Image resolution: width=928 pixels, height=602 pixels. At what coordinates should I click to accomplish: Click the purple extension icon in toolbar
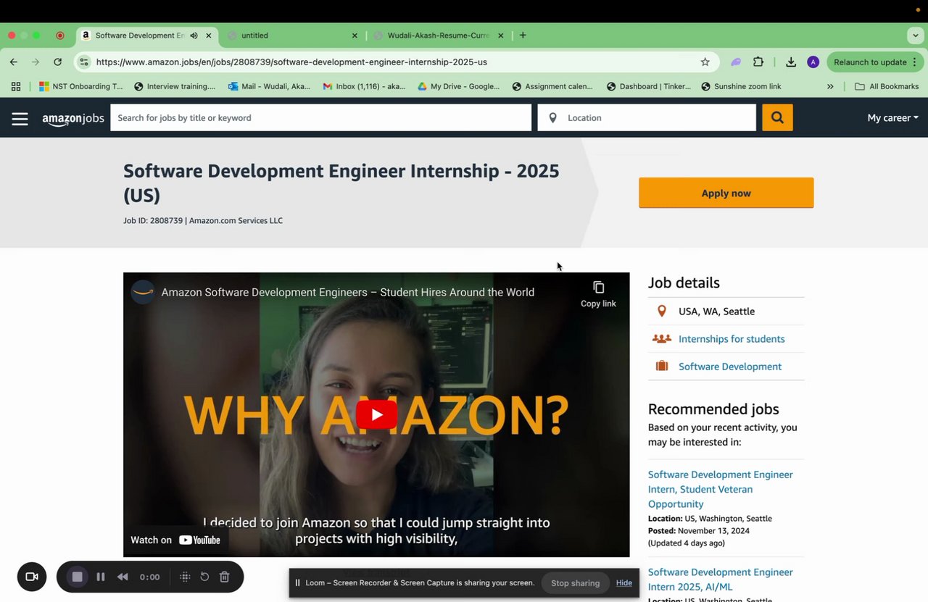736,62
